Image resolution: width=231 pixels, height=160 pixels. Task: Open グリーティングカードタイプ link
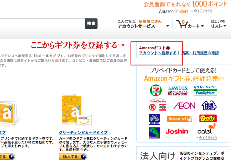[83, 133]
